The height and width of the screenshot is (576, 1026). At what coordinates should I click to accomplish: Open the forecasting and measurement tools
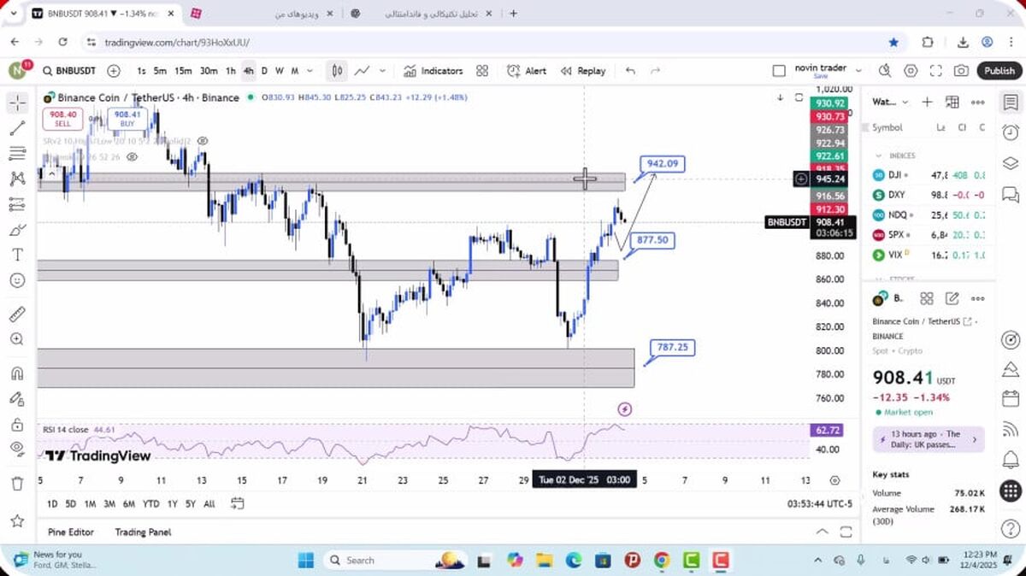click(17, 204)
